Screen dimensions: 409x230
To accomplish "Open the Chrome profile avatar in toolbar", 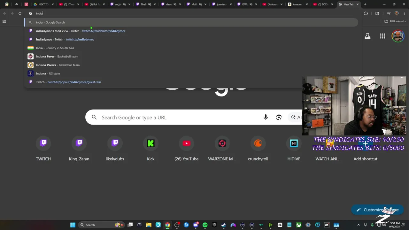I will [397, 13].
